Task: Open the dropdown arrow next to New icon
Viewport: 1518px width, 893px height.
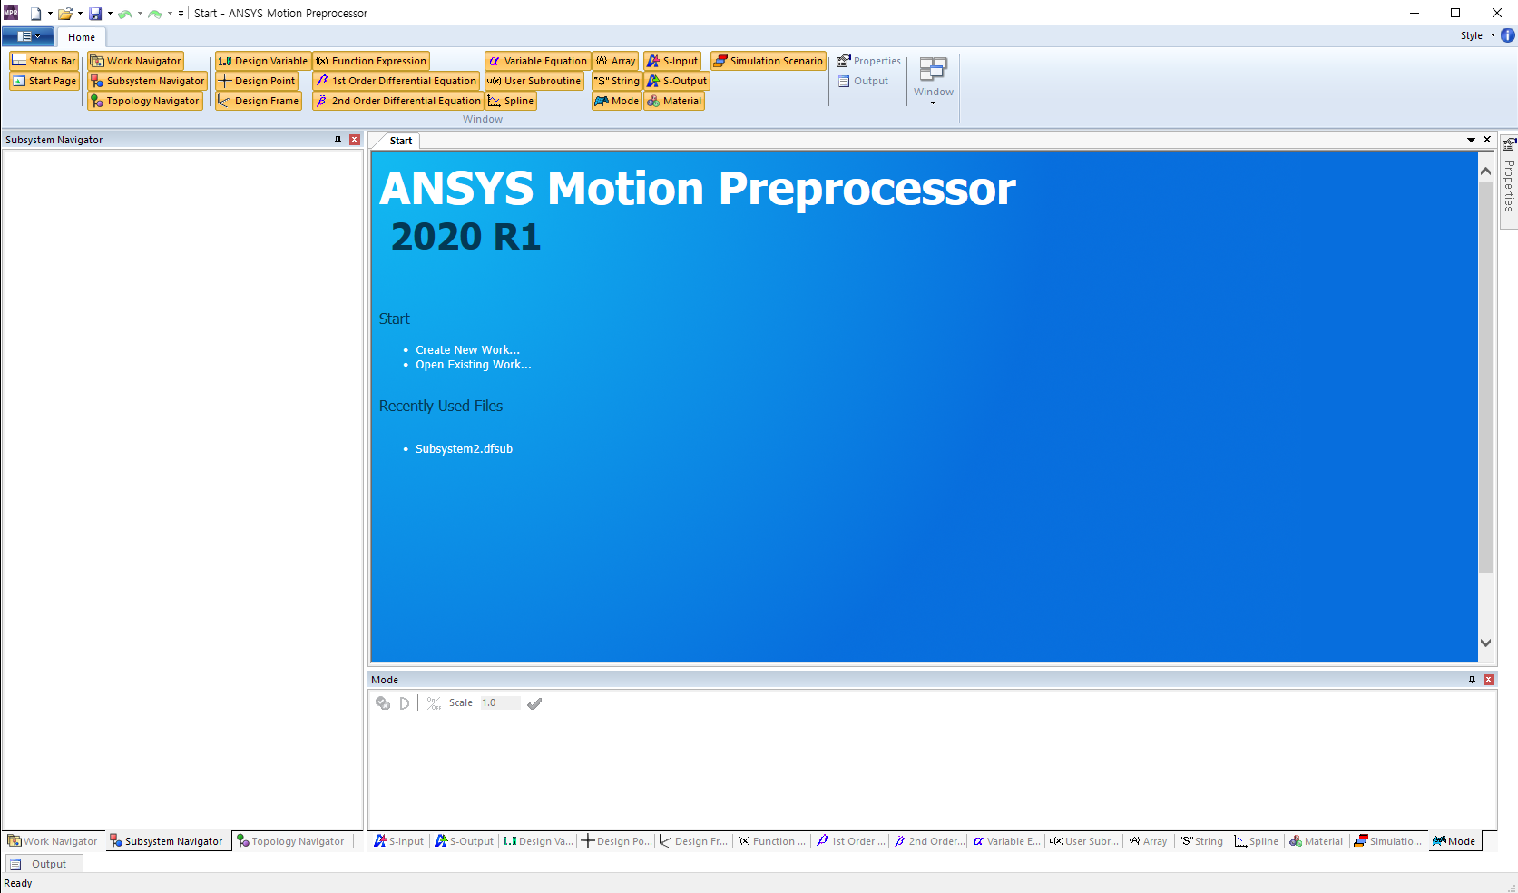Action: pyautogui.click(x=50, y=14)
